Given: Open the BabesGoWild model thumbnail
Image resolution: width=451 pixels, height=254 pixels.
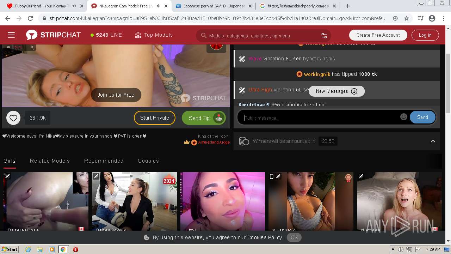Looking at the screenshot, I should 134,202.
